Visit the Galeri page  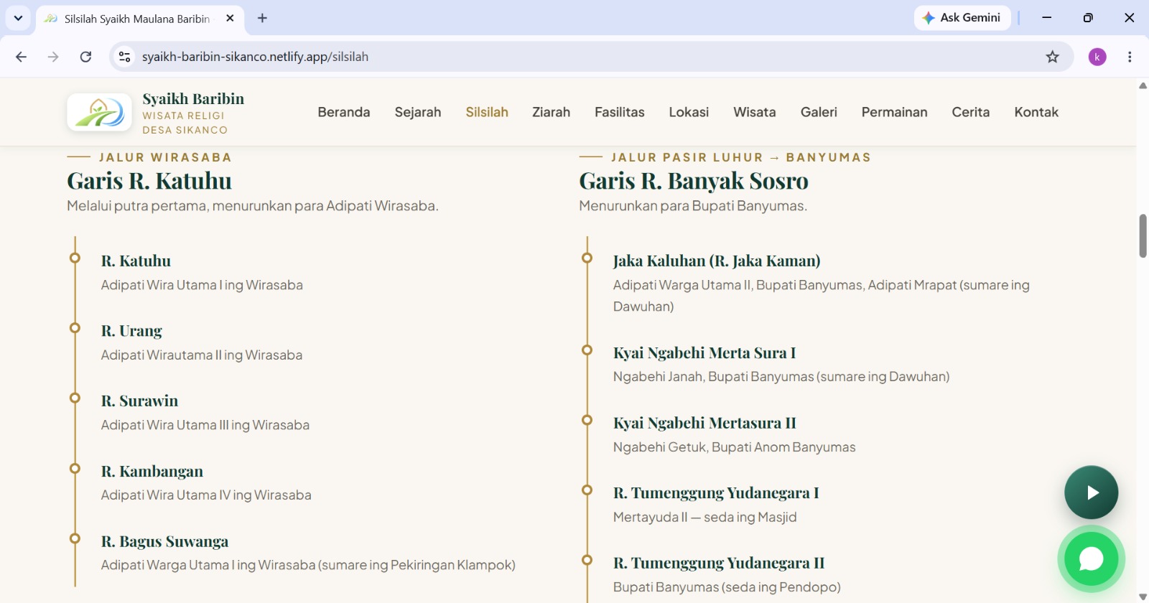[x=819, y=112]
